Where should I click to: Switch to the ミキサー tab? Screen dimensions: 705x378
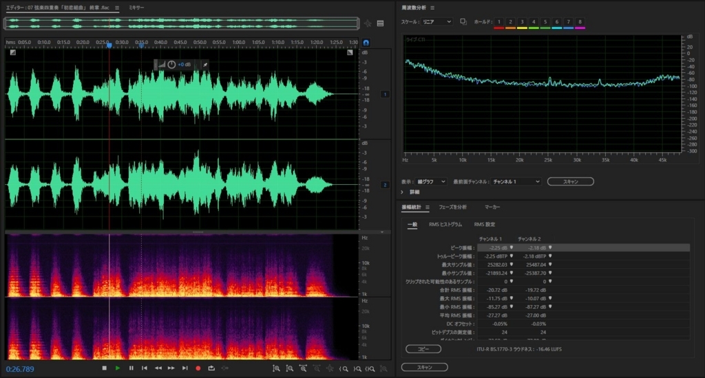coord(136,8)
